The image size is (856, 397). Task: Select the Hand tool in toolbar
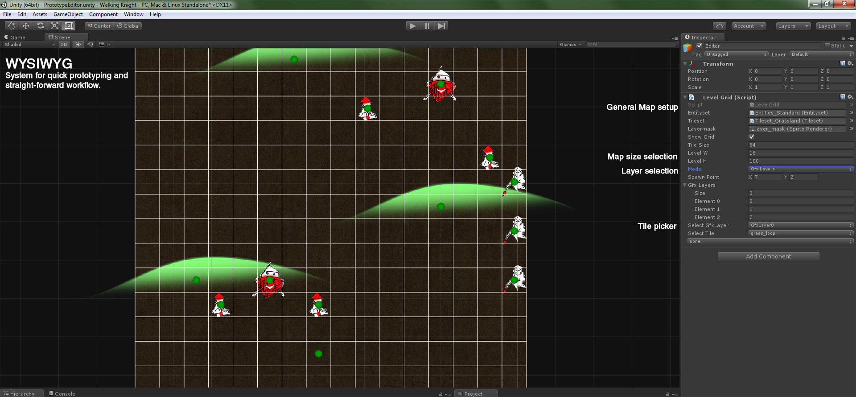coord(12,26)
